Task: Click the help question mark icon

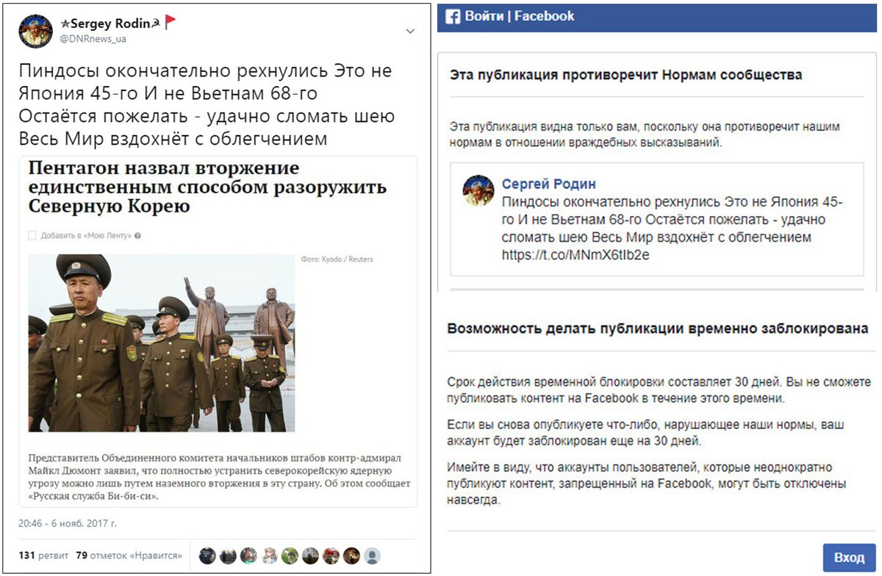Action: pos(137,236)
